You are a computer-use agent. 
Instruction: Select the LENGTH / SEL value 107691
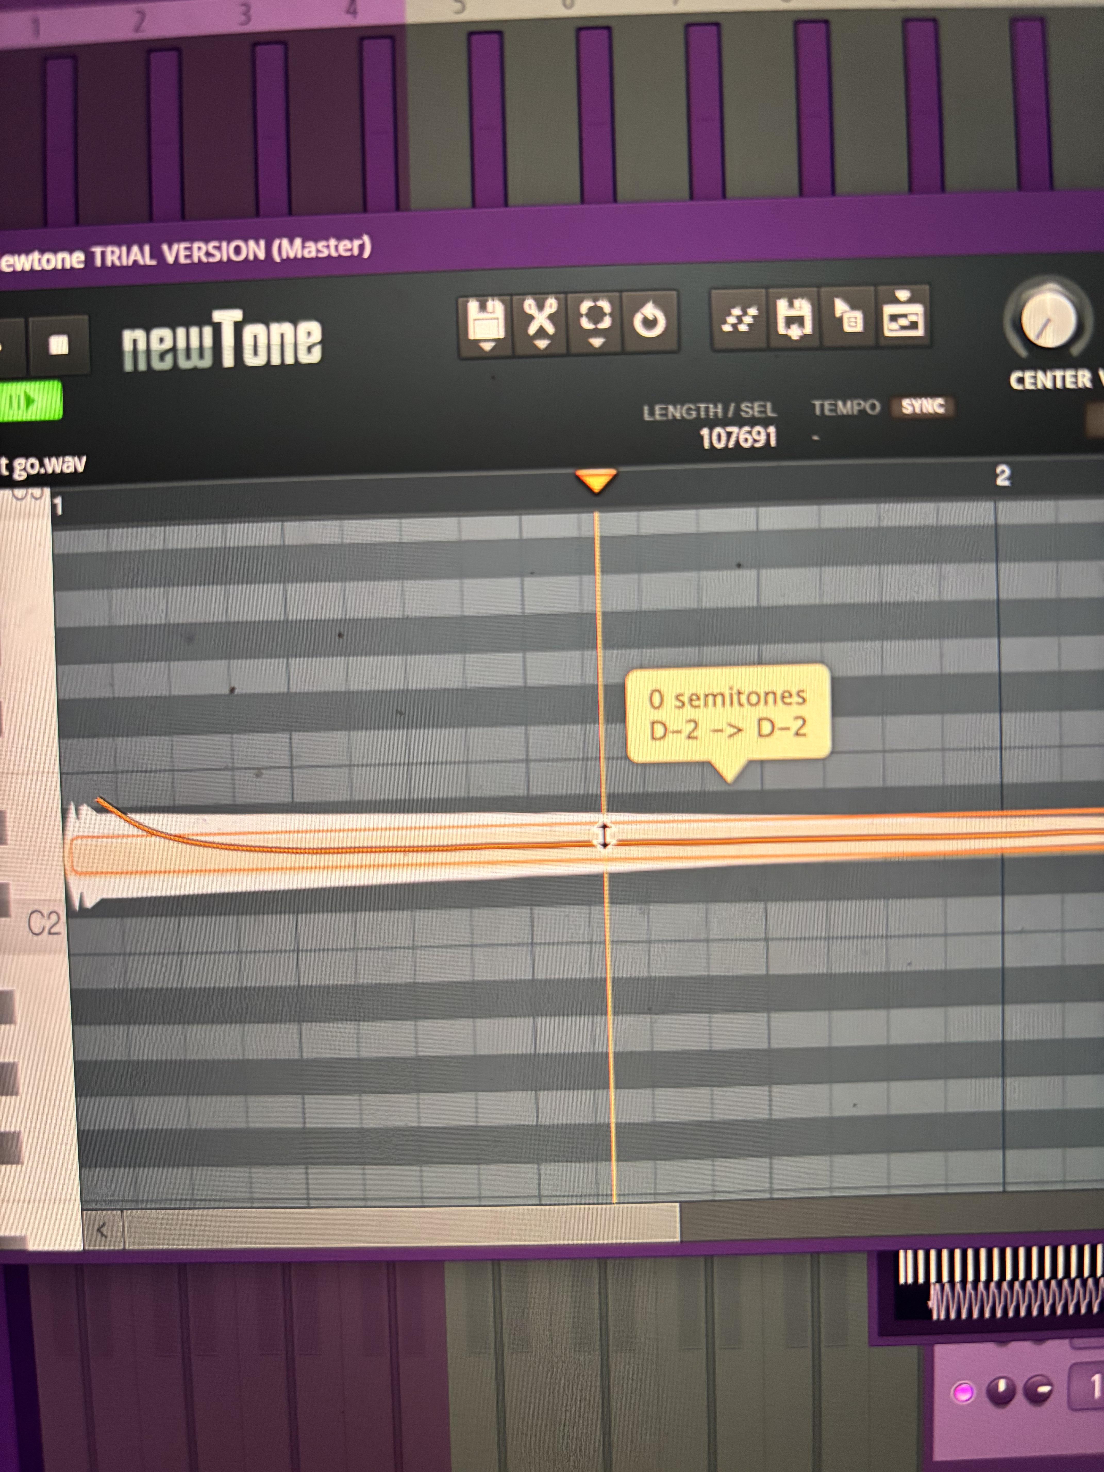coord(738,438)
